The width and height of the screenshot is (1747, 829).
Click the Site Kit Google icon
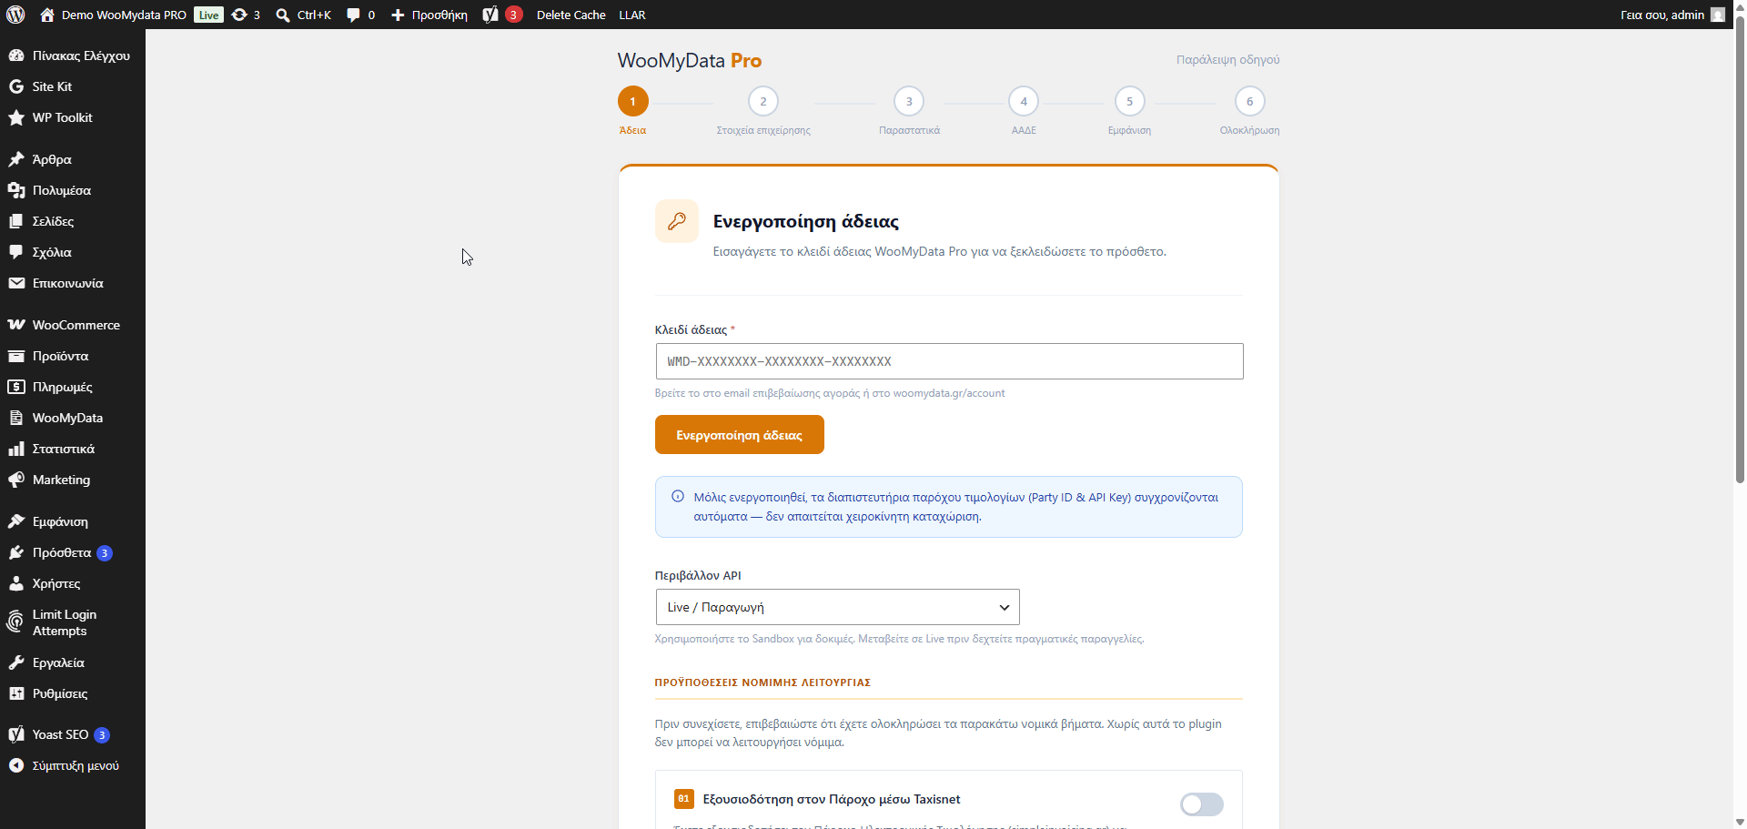(16, 86)
